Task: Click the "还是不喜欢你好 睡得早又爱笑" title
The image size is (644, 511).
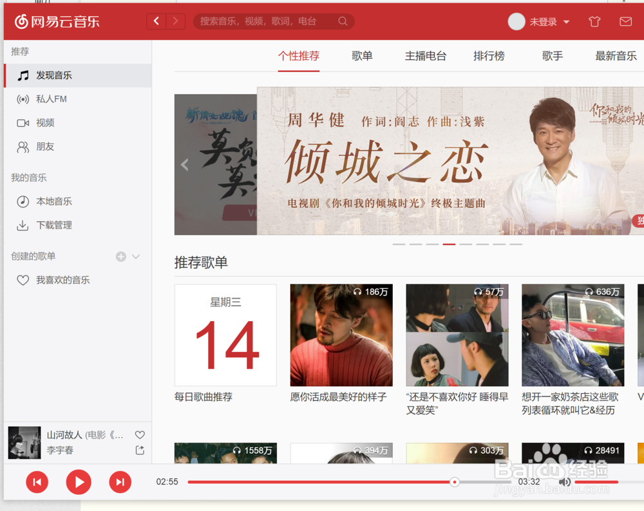Action: 457,404
